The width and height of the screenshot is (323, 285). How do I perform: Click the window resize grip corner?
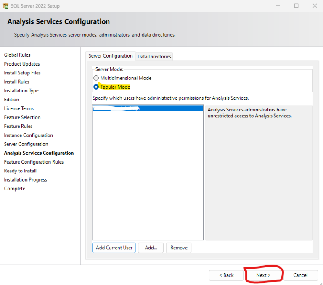point(321,283)
